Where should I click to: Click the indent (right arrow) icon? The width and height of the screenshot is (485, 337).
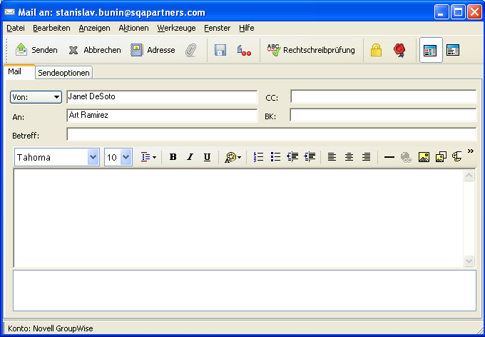click(x=310, y=157)
